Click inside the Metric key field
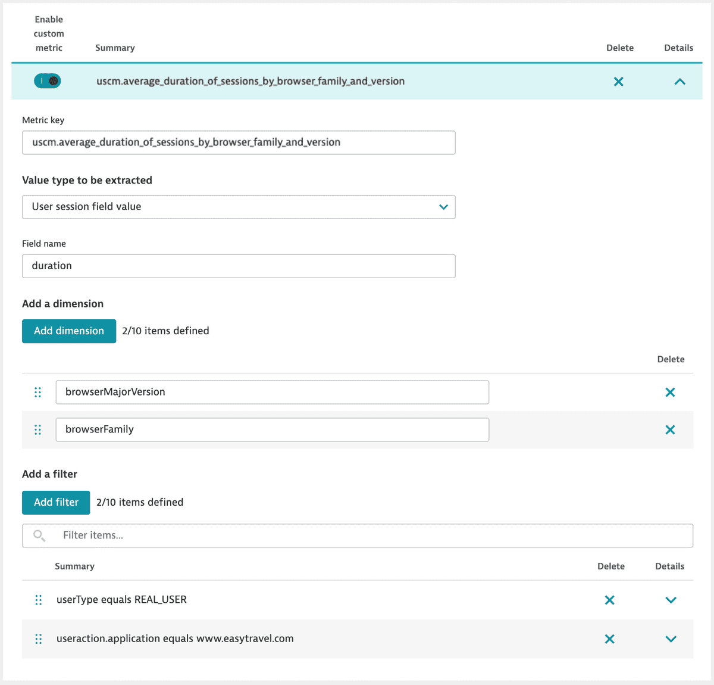This screenshot has height=685, width=714. [x=238, y=142]
